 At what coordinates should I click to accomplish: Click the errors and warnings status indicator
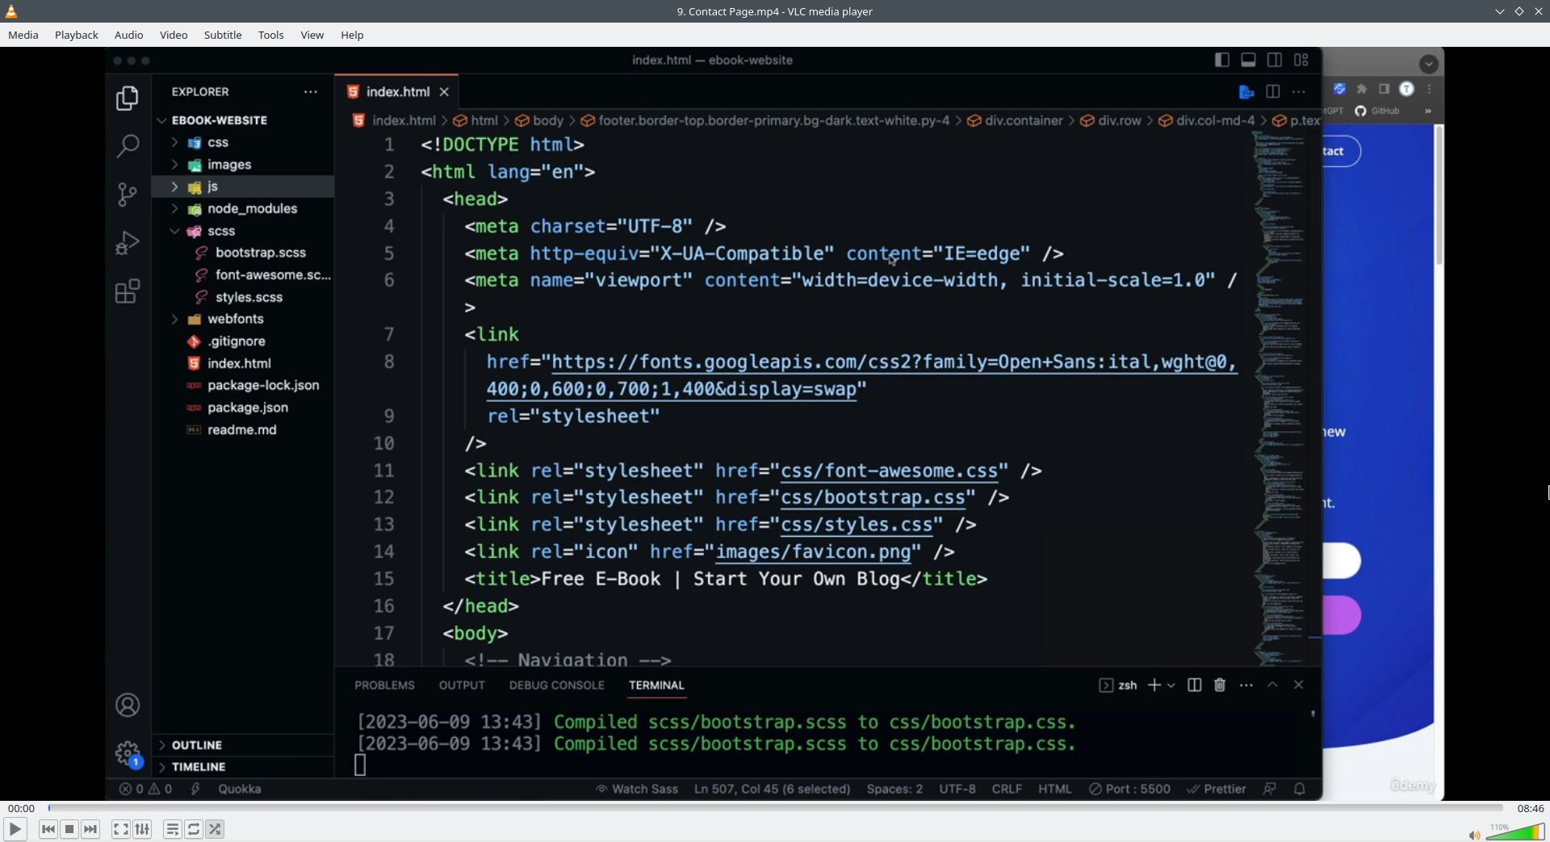(x=146, y=789)
